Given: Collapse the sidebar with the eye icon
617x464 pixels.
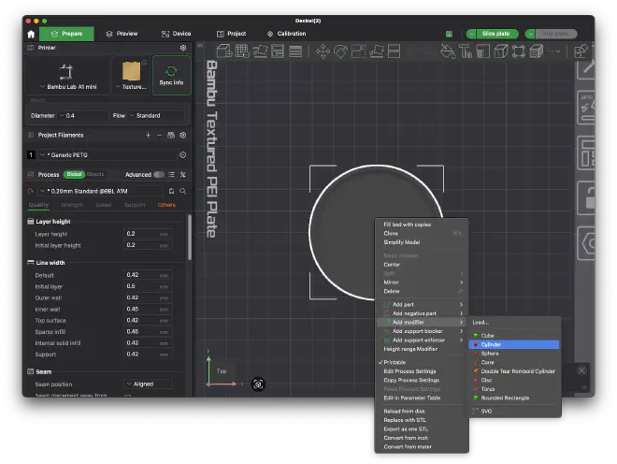Looking at the screenshot, I should point(200,46).
